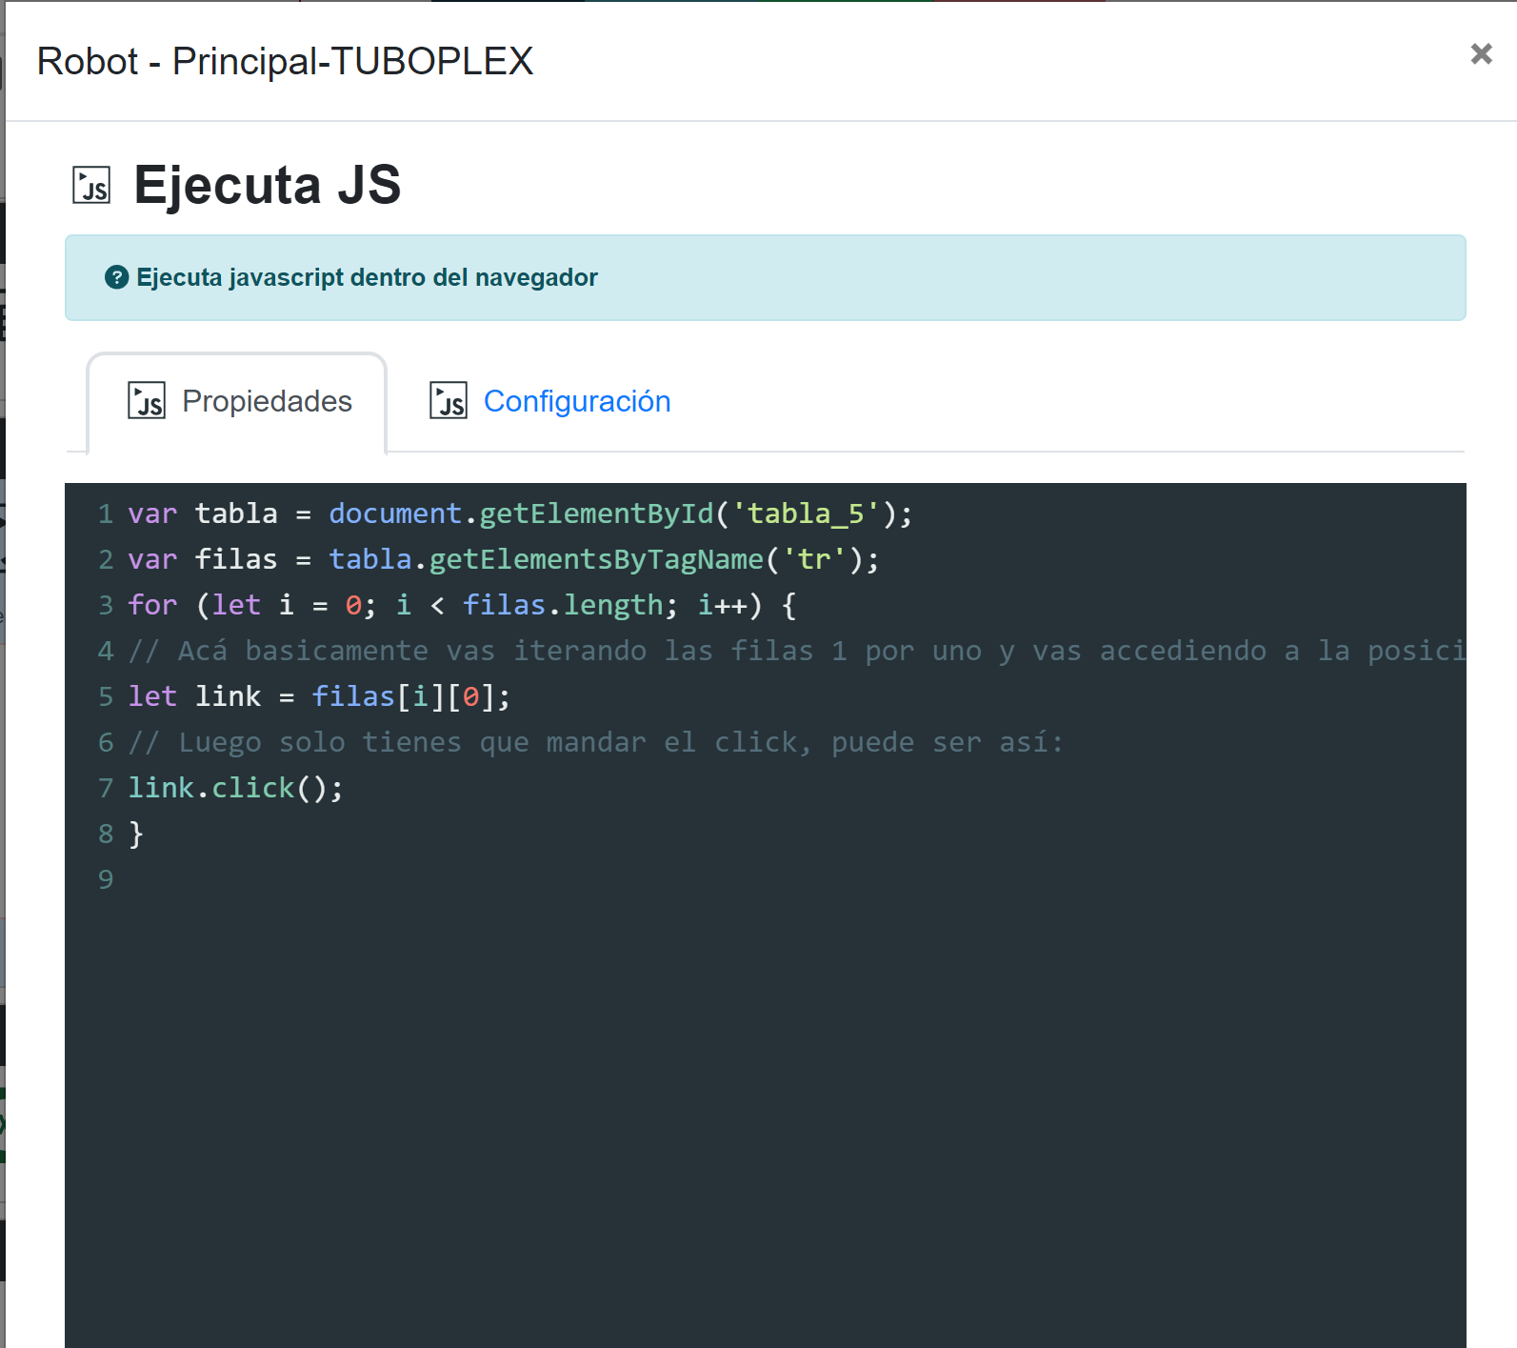
Task: Click filas.length in the for loop
Action: (563, 605)
